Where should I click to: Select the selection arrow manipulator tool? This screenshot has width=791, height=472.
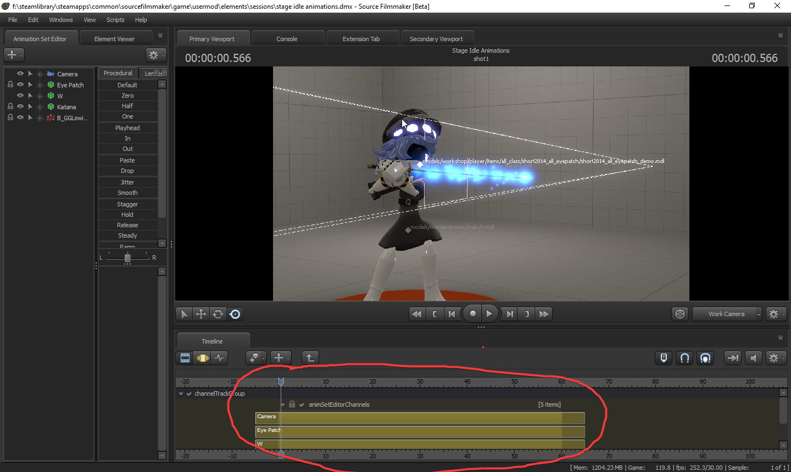coord(184,314)
